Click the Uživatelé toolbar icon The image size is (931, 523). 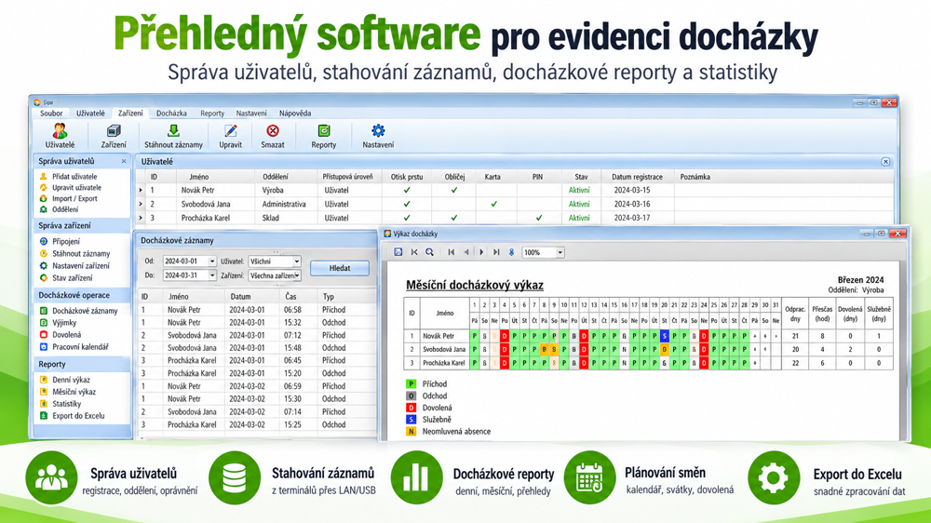60,130
